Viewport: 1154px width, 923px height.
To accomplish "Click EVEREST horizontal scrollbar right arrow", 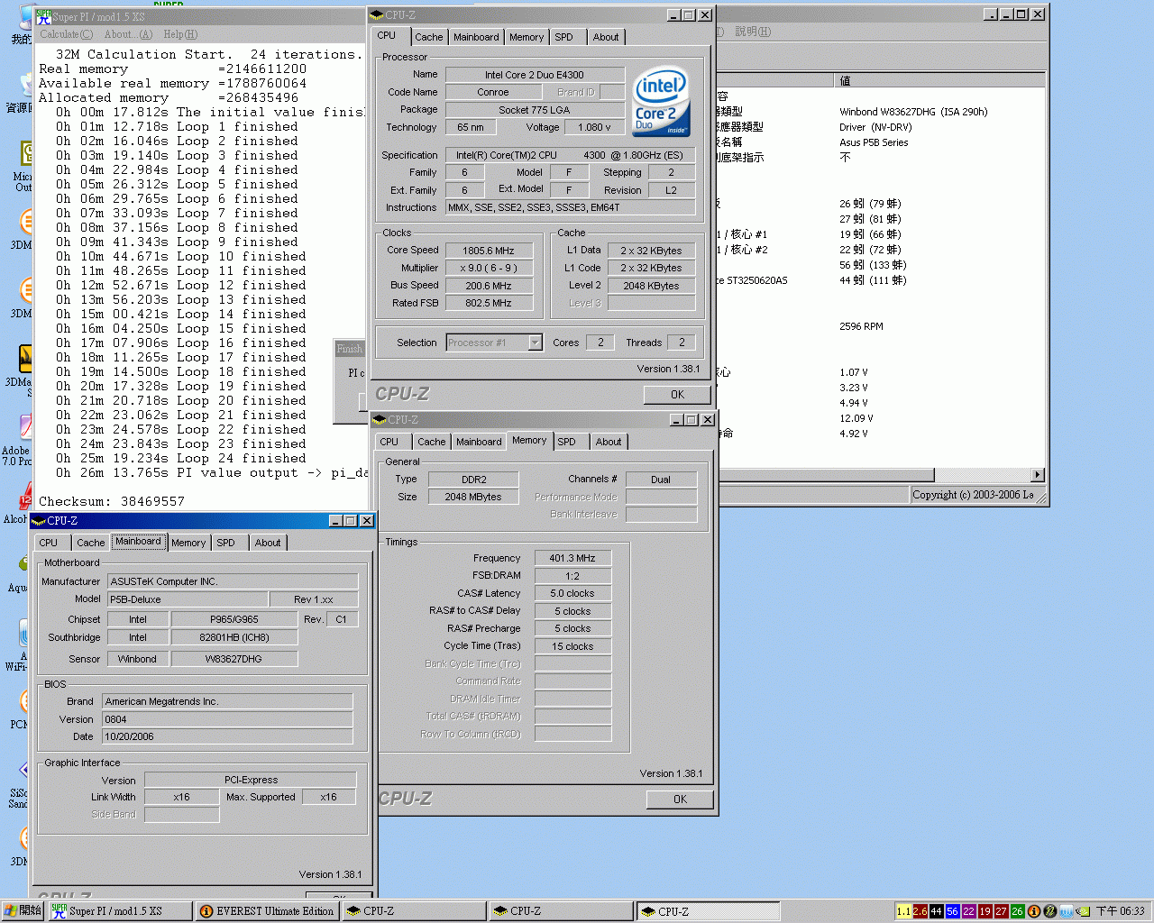I will coord(1038,475).
